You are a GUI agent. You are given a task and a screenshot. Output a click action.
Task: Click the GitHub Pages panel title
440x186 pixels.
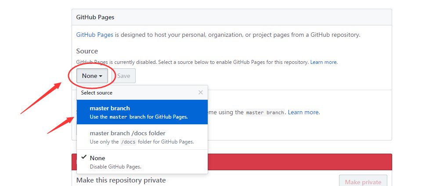pos(95,17)
